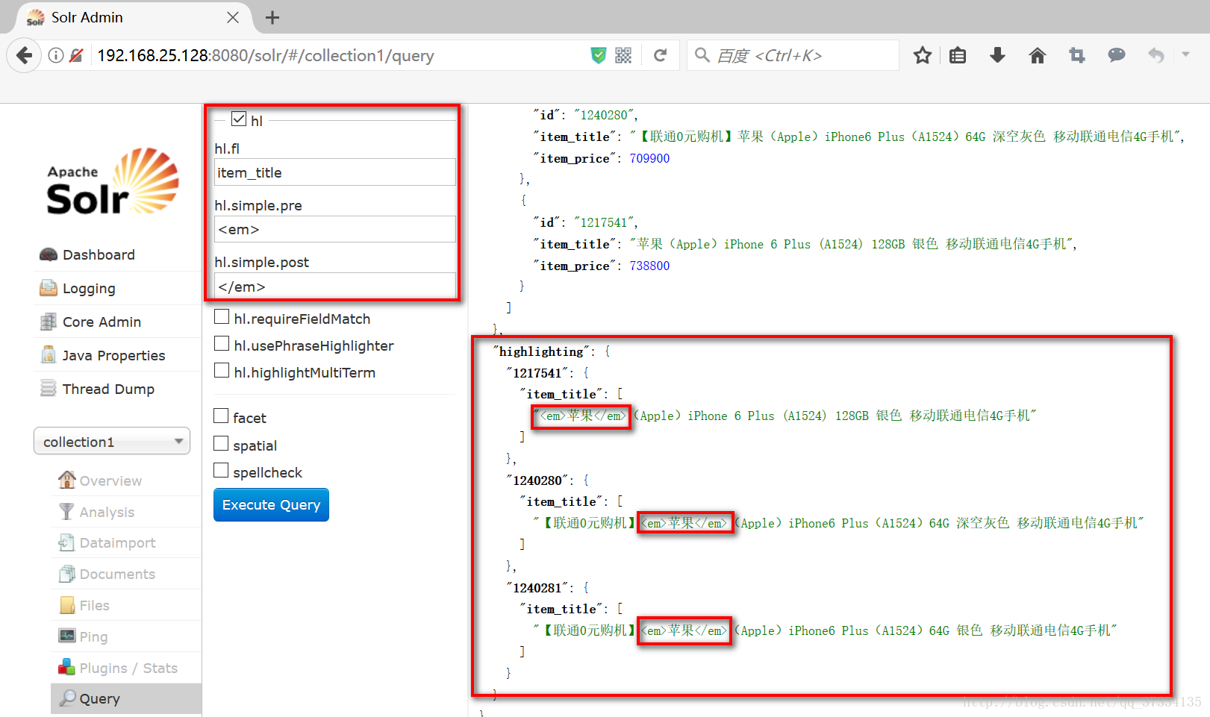Open the Dataimport page
Screen dimensions: 1210x717
(117, 542)
